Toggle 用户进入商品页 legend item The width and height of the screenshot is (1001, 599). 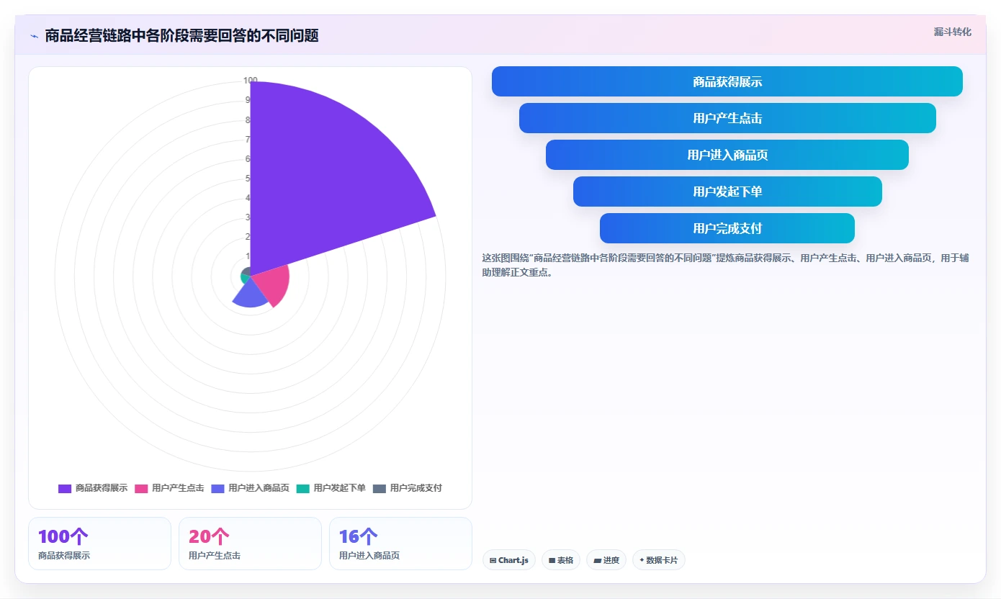[x=250, y=488]
